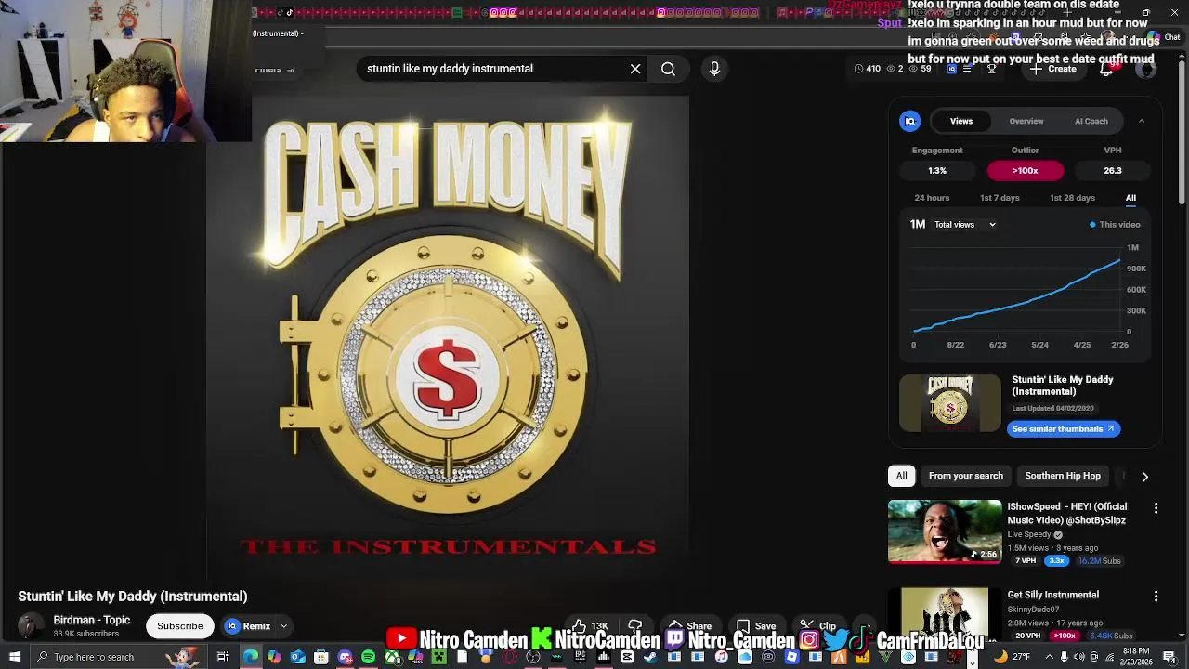Open Spotify from the taskbar
Screen dimensions: 1189x669
coord(369,657)
